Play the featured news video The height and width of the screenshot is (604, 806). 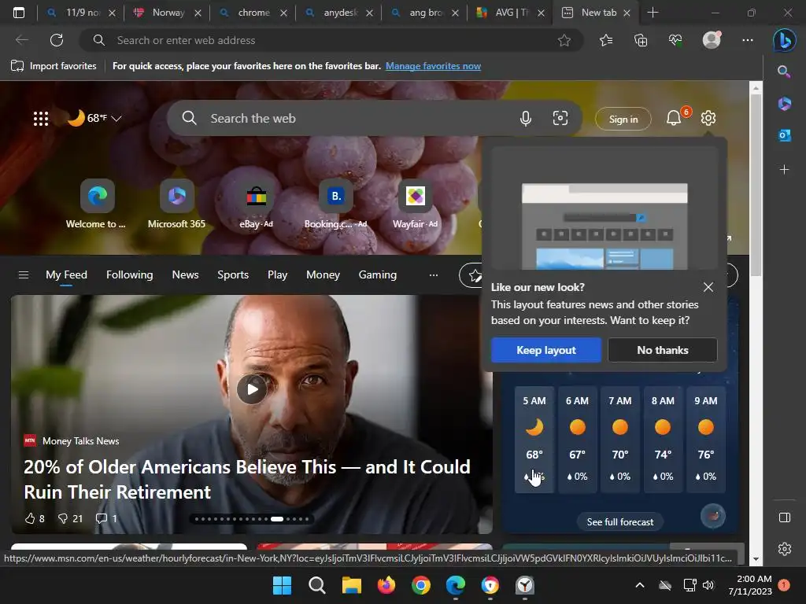(252, 389)
